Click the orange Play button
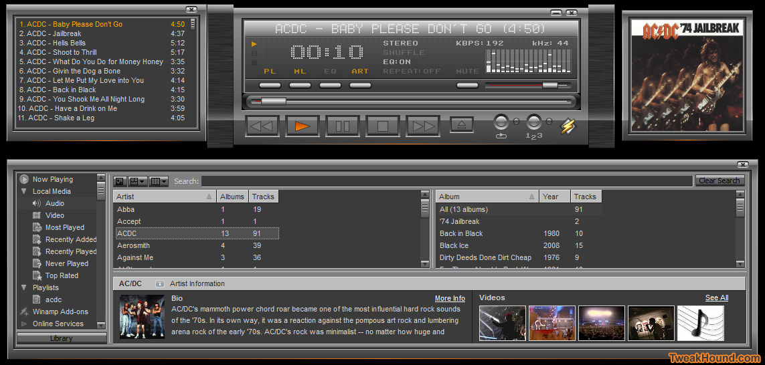 pyautogui.click(x=302, y=126)
